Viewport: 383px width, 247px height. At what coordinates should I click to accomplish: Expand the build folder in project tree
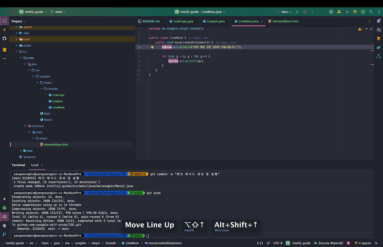point(16,39)
